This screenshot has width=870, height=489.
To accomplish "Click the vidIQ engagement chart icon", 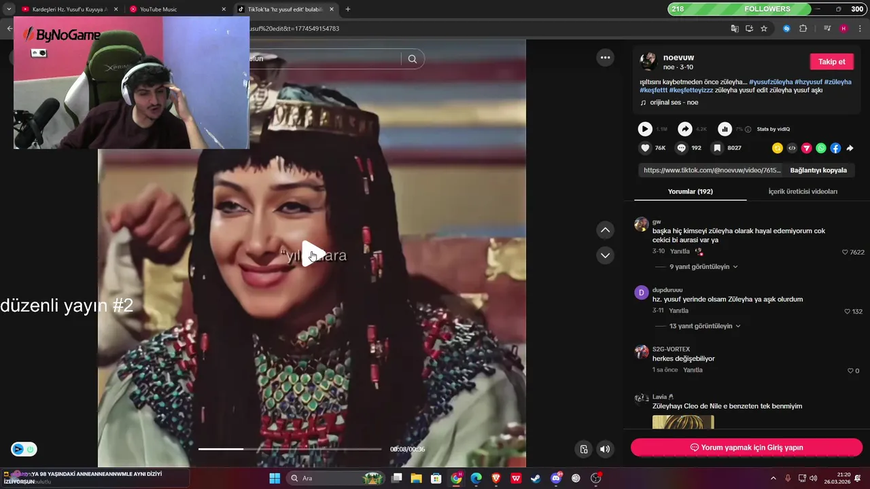I will point(725,129).
